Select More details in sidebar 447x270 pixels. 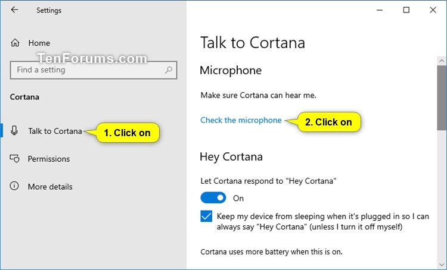pyautogui.click(x=50, y=187)
